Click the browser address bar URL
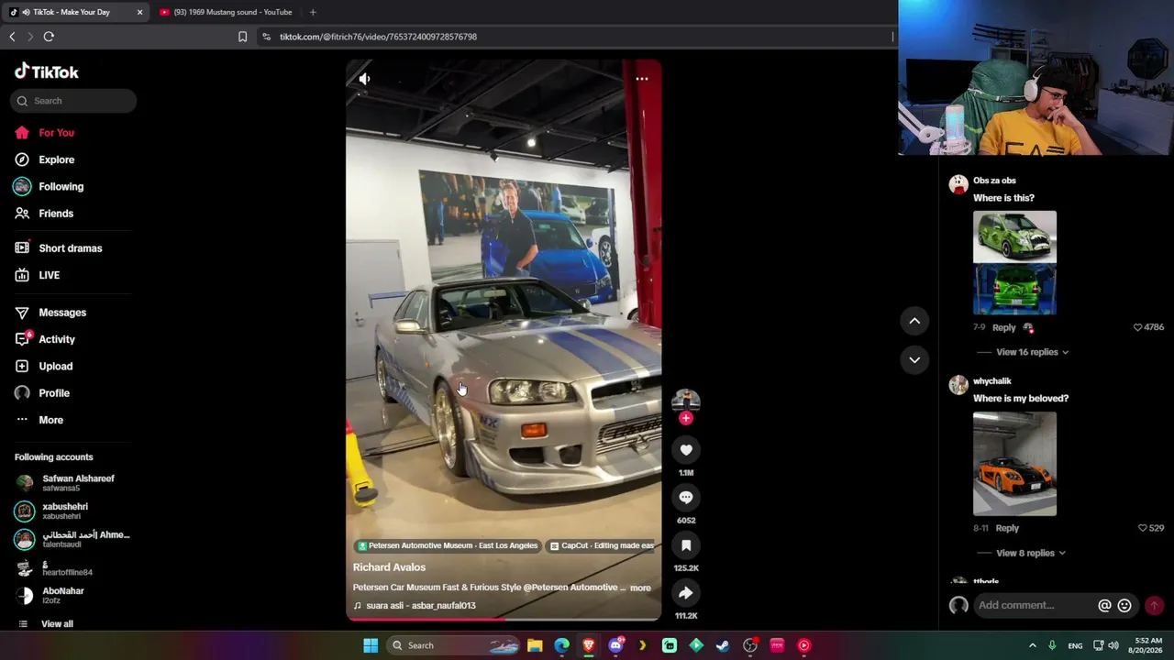Viewport: 1174px width, 660px height. click(x=378, y=37)
